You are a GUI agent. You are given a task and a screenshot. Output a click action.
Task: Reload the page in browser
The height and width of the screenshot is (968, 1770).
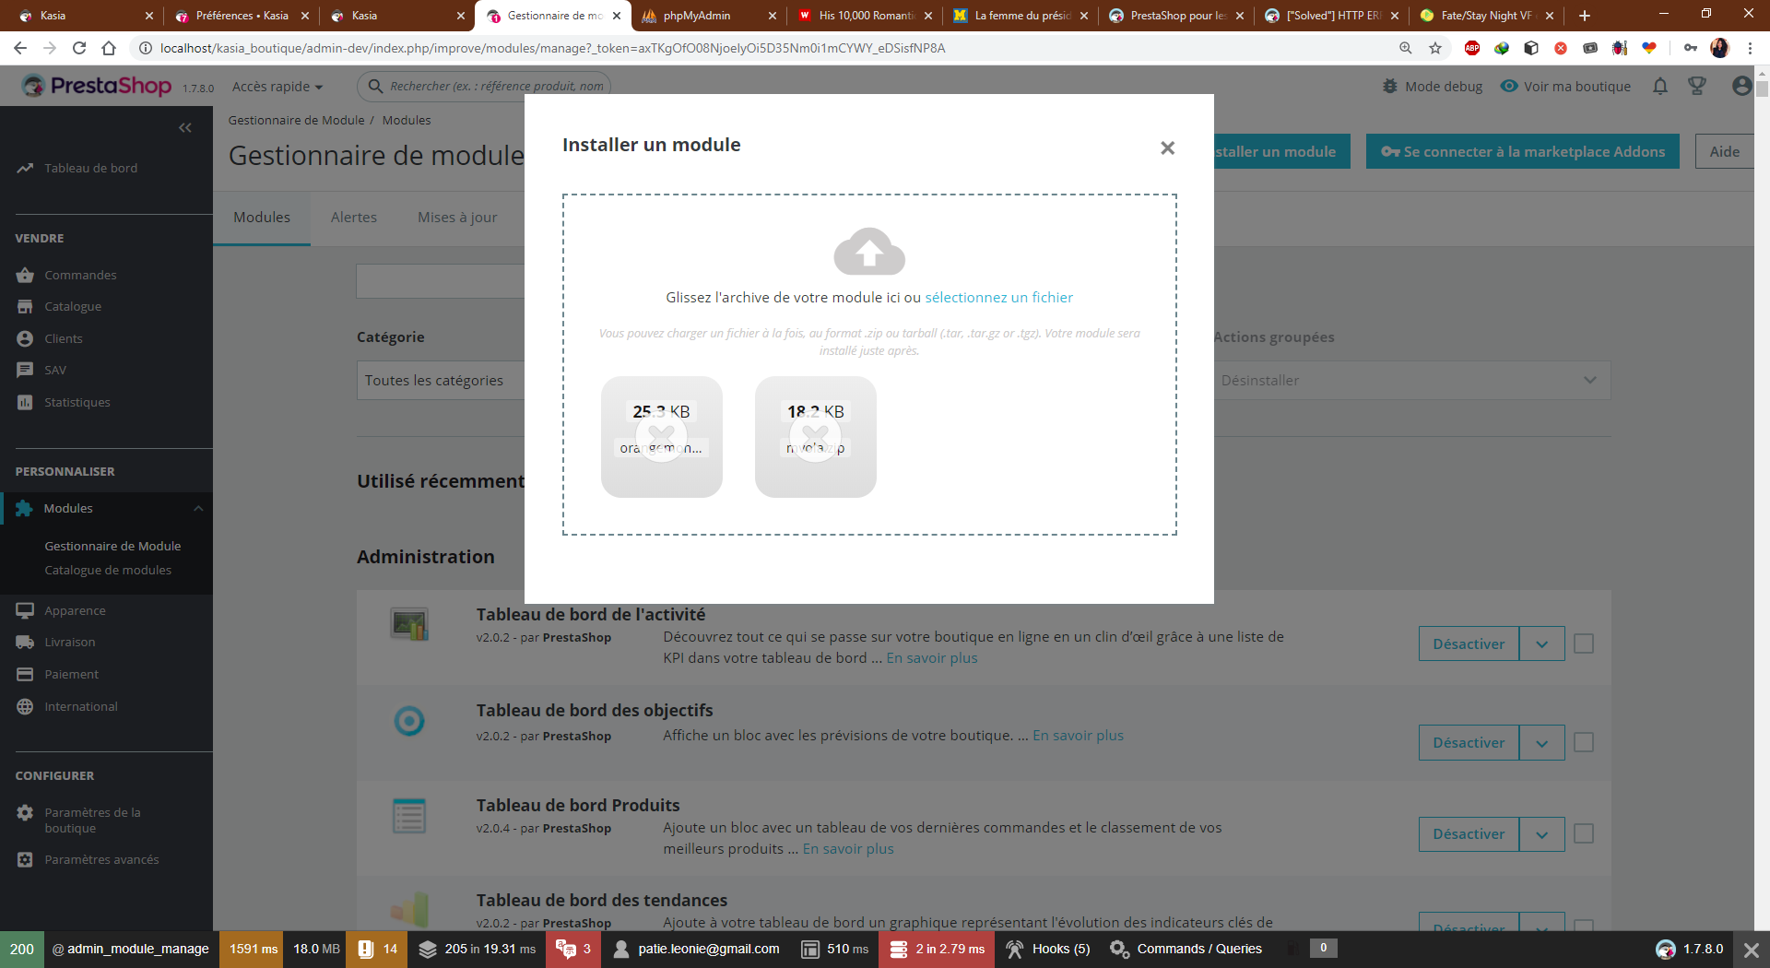pos(79,48)
